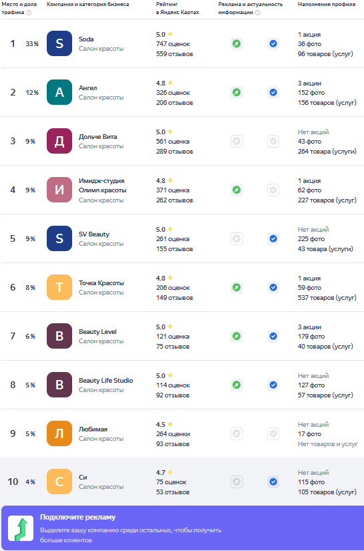
Task: Click the grey advertising icon for Любимая
Action: point(237,433)
